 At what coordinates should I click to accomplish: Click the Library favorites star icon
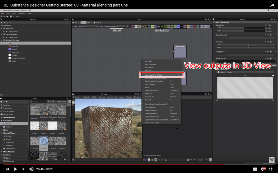(53, 102)
